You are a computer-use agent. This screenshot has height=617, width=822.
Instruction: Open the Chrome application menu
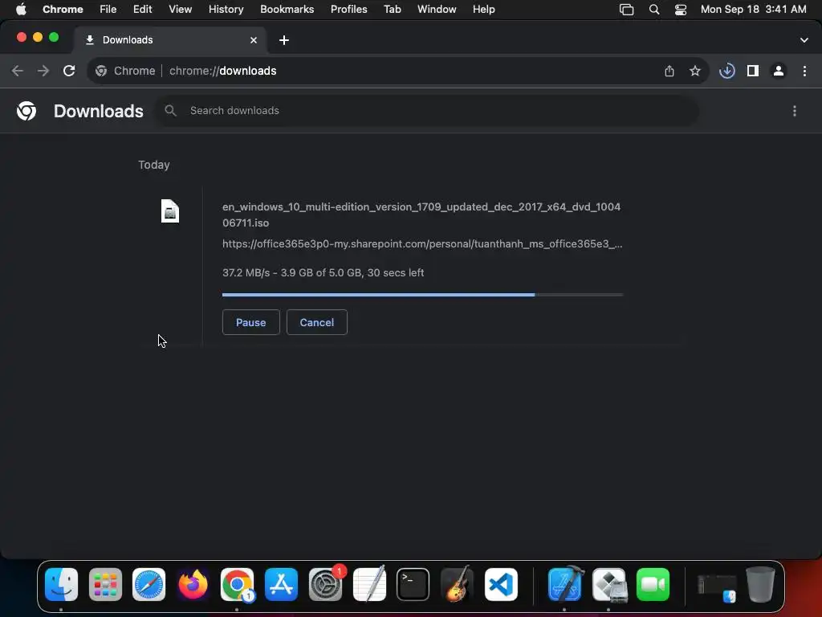[63, 10]
